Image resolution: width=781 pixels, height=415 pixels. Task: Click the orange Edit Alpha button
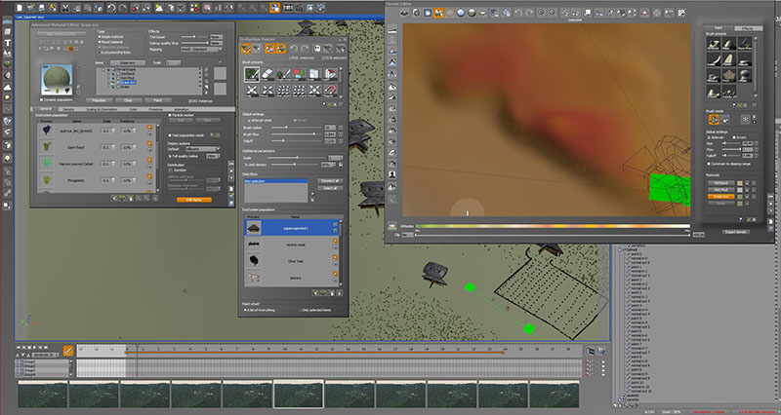pyautogui.click(x=192, y=199)
